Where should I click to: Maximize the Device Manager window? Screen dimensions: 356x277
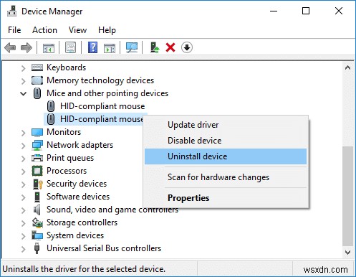coord(306,11)
